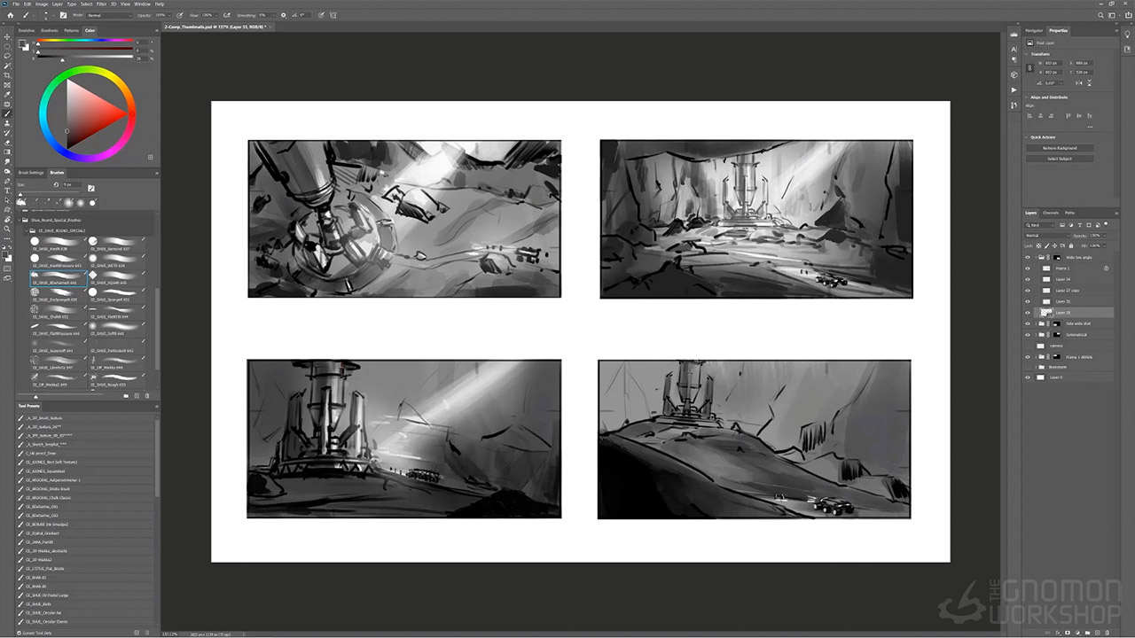Click the Select Subject button

point(1060,159)
